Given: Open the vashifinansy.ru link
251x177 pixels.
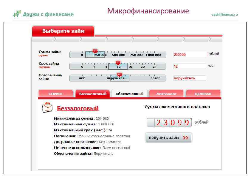Looking at the screenshot, I should click(x=224, y=14).
